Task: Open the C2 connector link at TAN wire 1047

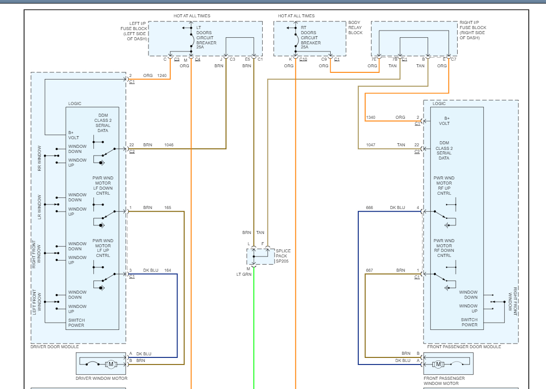Action: click(x=417, y=151)
